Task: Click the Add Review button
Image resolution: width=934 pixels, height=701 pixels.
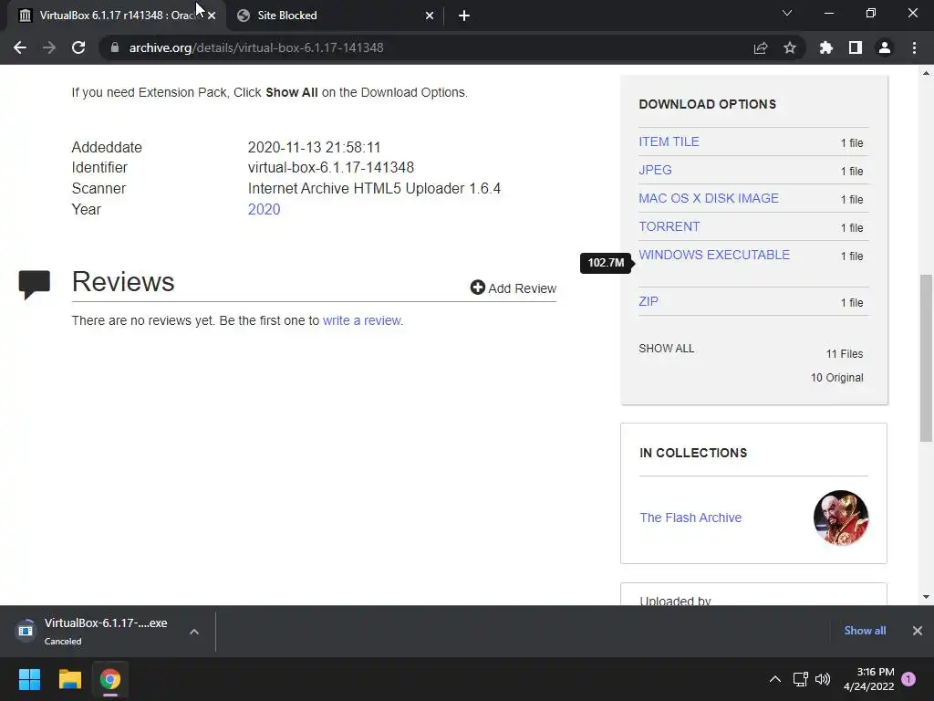Action: (x=514, y=288)
